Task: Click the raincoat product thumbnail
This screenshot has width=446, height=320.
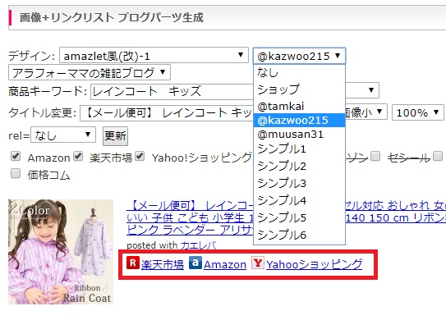Action: point(61,252)
